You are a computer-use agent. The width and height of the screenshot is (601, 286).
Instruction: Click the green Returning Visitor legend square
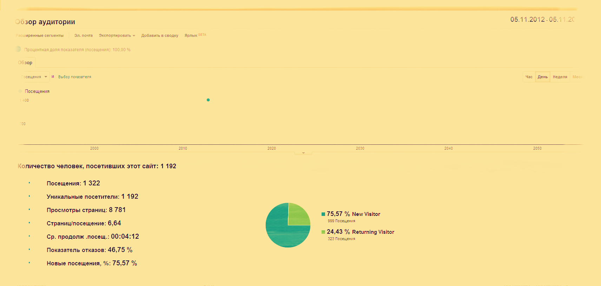[323, 232]
